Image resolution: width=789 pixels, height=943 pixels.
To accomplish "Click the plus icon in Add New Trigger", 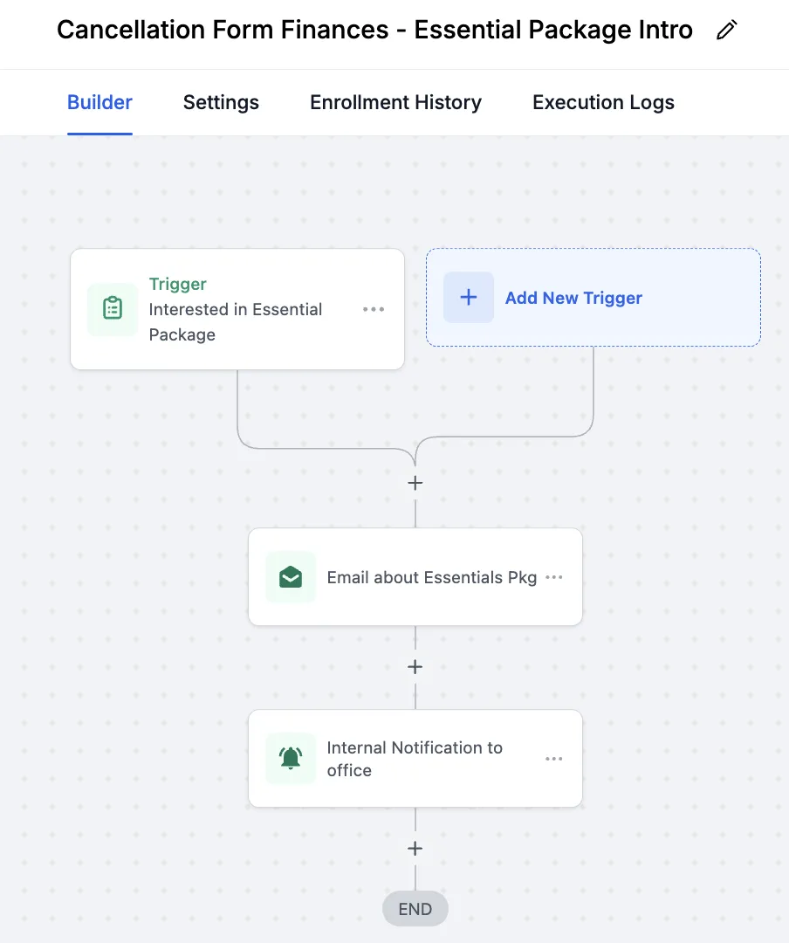I will [469, 298].
